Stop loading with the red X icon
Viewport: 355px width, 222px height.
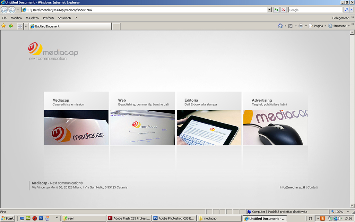284,10
